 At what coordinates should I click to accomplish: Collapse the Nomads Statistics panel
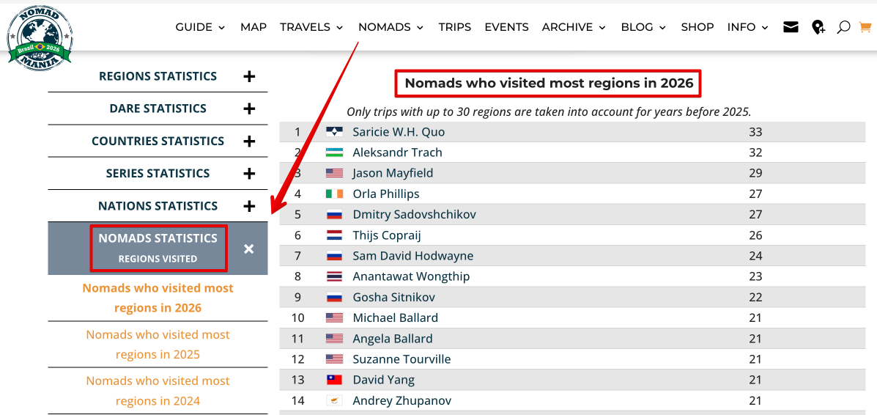point(249,249)
